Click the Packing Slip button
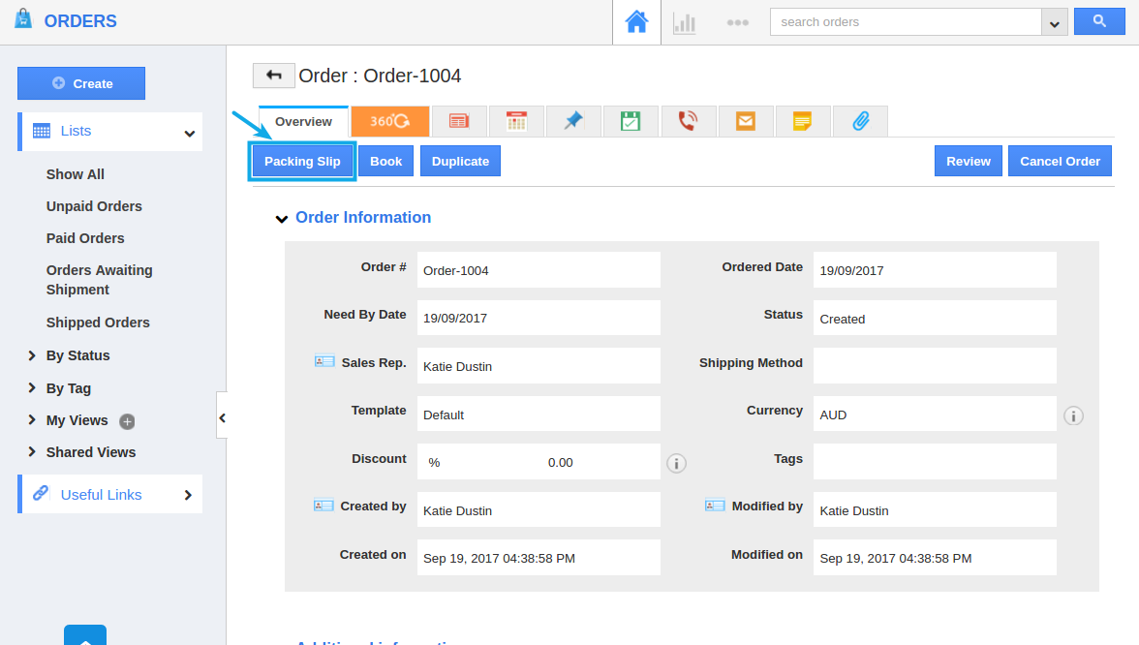1139x645 pixels. pyautogui.click(x=302, y=161)
